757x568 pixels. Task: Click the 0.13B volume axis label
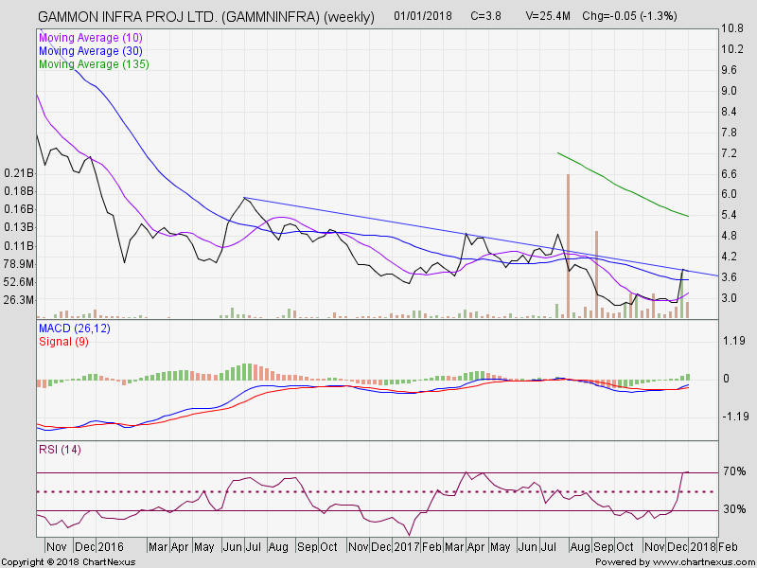tap(18, 227)
